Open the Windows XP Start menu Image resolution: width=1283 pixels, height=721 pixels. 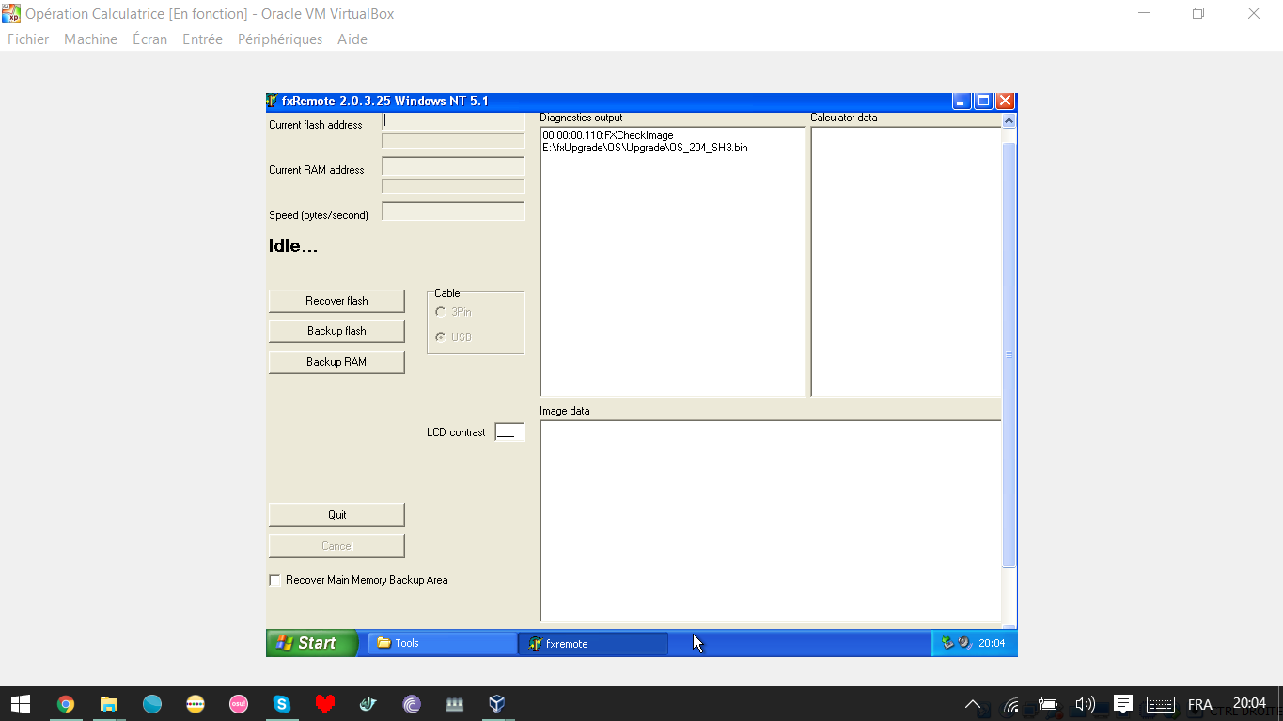(311, 643)
